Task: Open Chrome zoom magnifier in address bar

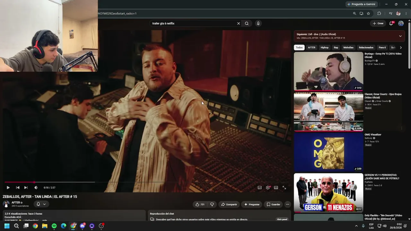Action: pos(354,13)
